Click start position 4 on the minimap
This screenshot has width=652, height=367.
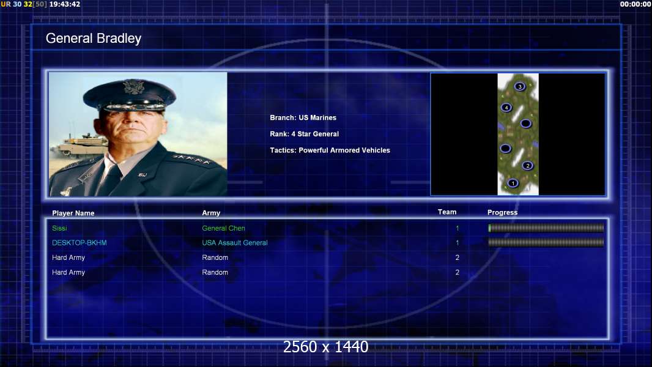point(506,107)
